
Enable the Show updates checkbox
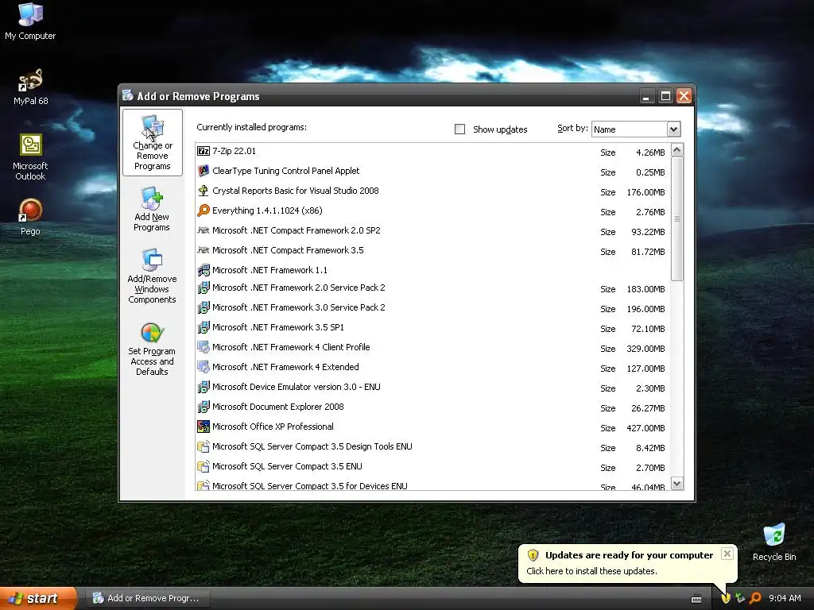click(460, 129)
